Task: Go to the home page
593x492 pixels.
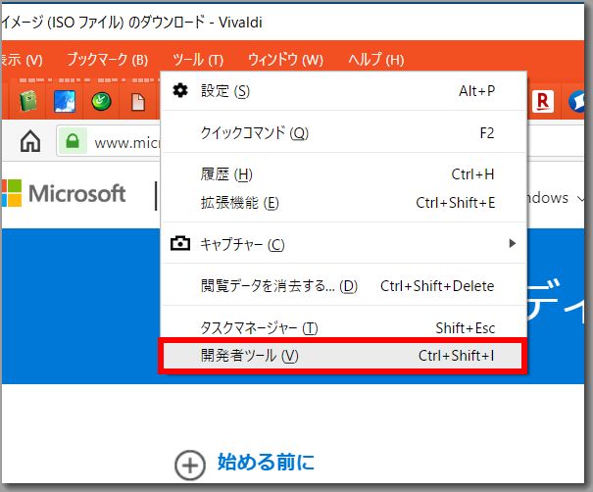Action: click(x=30, y=141)
